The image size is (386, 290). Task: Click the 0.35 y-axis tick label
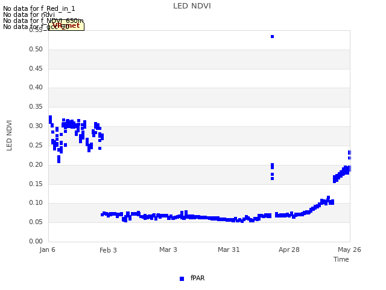[36, 106]
